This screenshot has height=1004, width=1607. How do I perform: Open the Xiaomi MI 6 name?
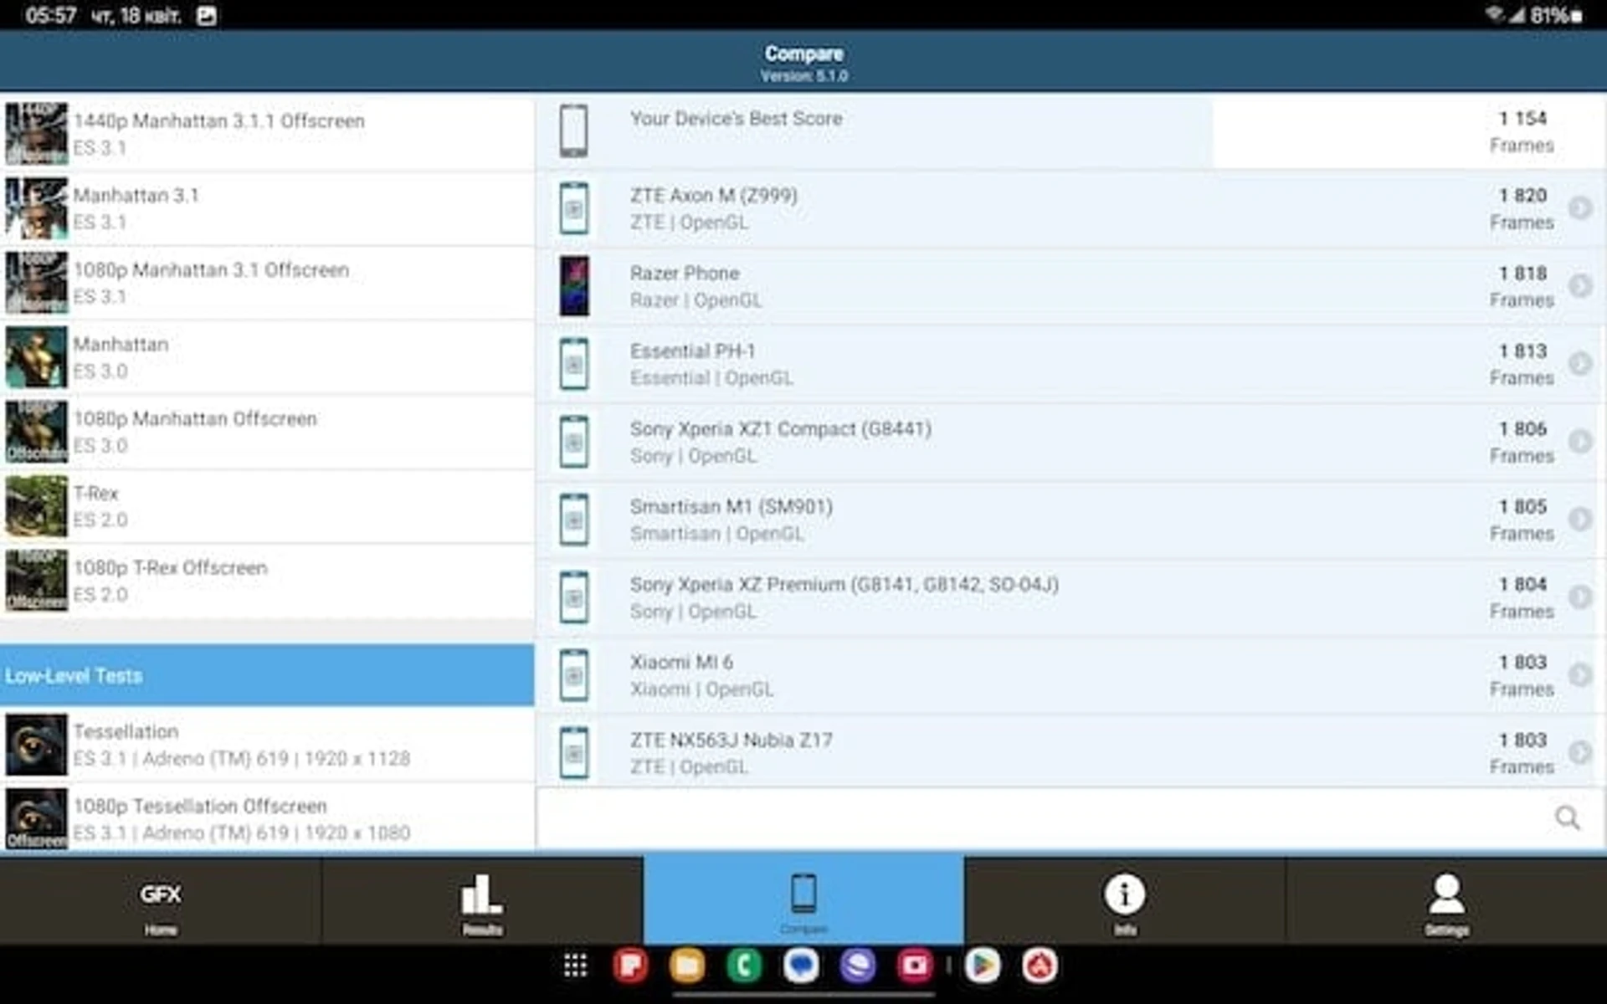tap(681, 663)
